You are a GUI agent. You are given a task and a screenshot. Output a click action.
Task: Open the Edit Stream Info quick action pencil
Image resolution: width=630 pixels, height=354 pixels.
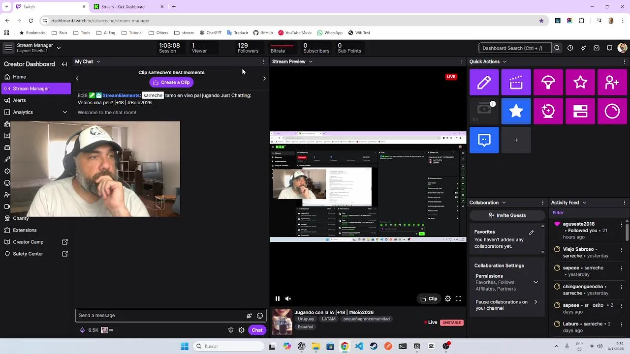[x=484, y=83]
